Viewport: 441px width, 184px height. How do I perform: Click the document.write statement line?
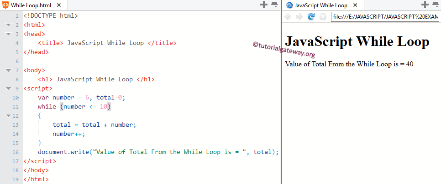coord(158,152)
